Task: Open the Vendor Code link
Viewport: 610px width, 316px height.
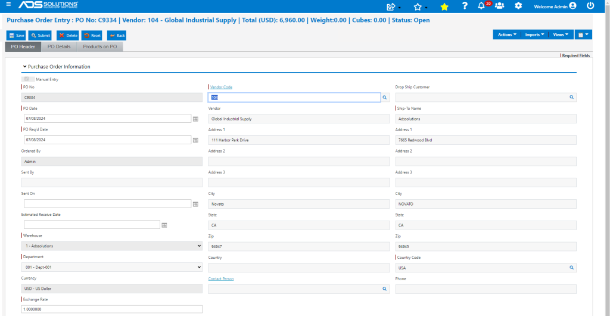Action: (x=222, y=87)
